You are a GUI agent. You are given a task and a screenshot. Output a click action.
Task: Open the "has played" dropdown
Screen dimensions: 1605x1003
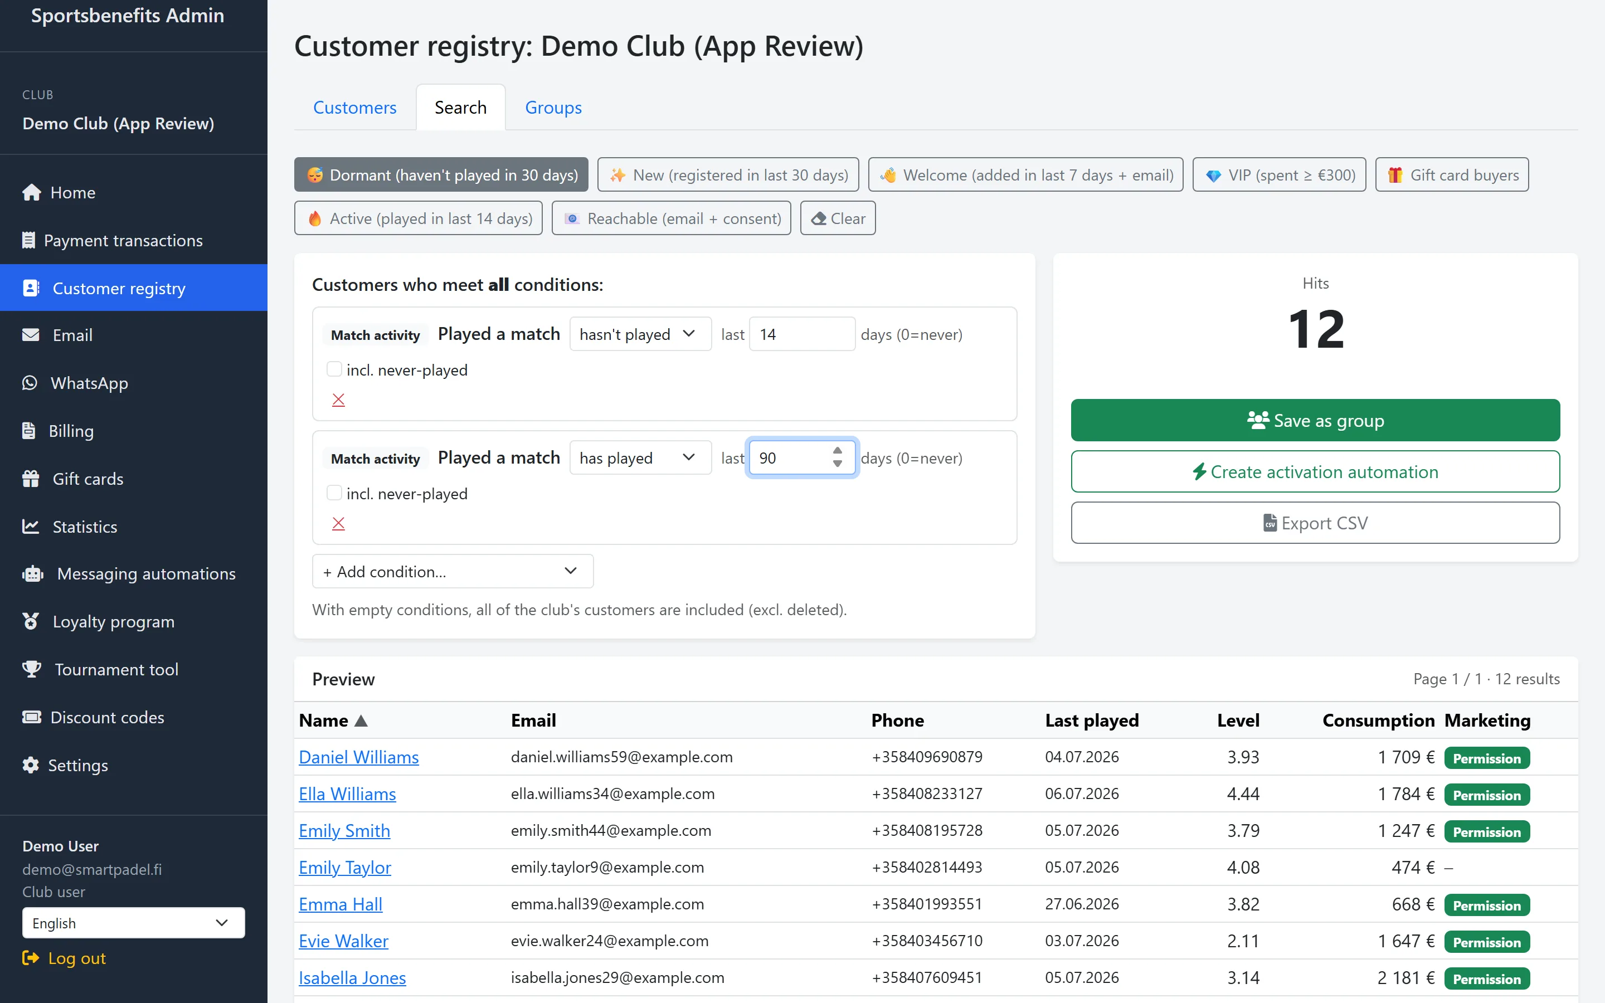pyautogui.click(x=640, y=457)
